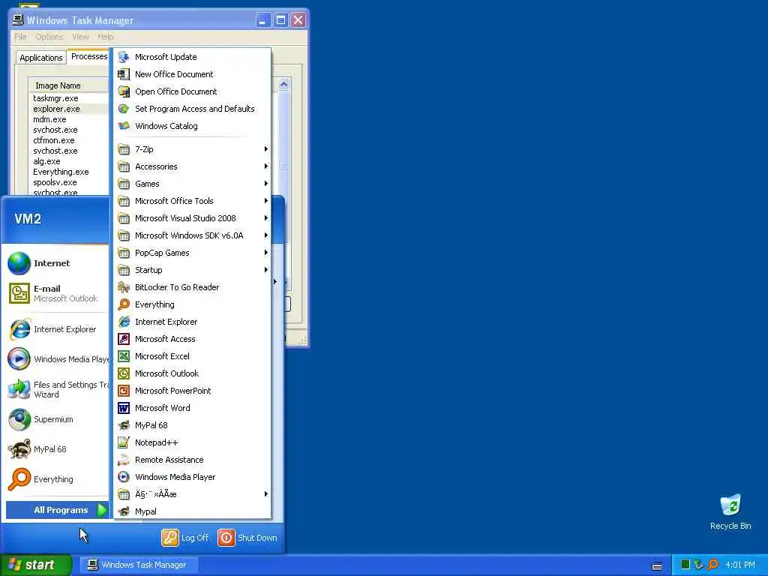Open BitLocker To Go Reader
This screenshot has height=576, width=768.
point(192,287)
